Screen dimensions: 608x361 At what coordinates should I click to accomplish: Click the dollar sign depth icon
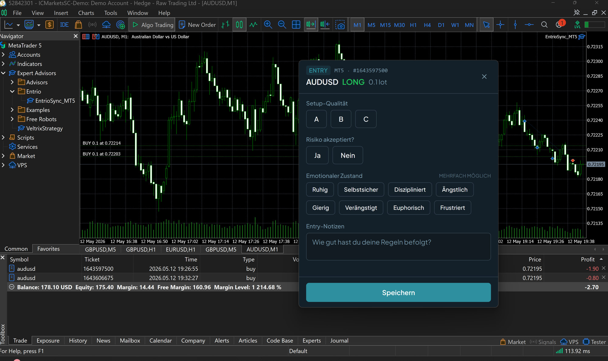49,25
